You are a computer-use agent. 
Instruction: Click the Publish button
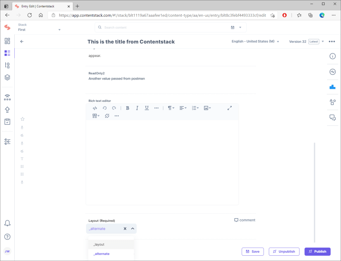pyautogui.click(x=317, y=251)
